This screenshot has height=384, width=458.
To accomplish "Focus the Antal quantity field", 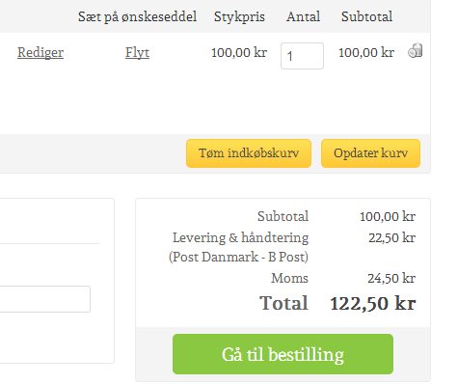I will point(302,56).
